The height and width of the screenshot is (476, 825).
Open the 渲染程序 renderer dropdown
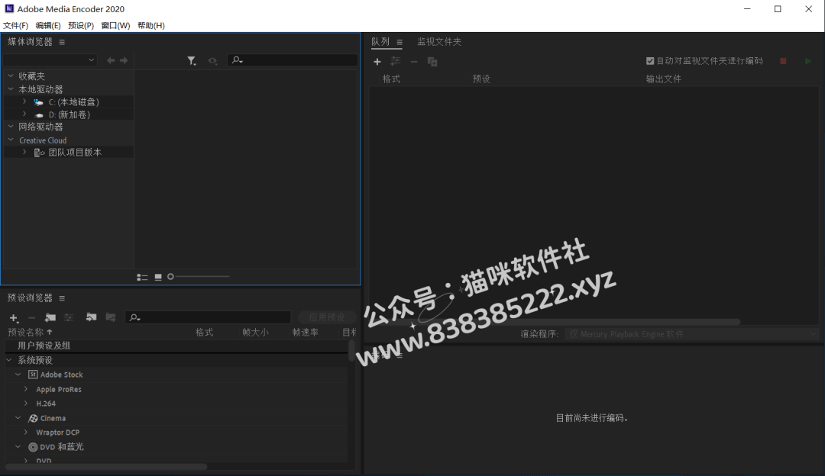[692, 334]
